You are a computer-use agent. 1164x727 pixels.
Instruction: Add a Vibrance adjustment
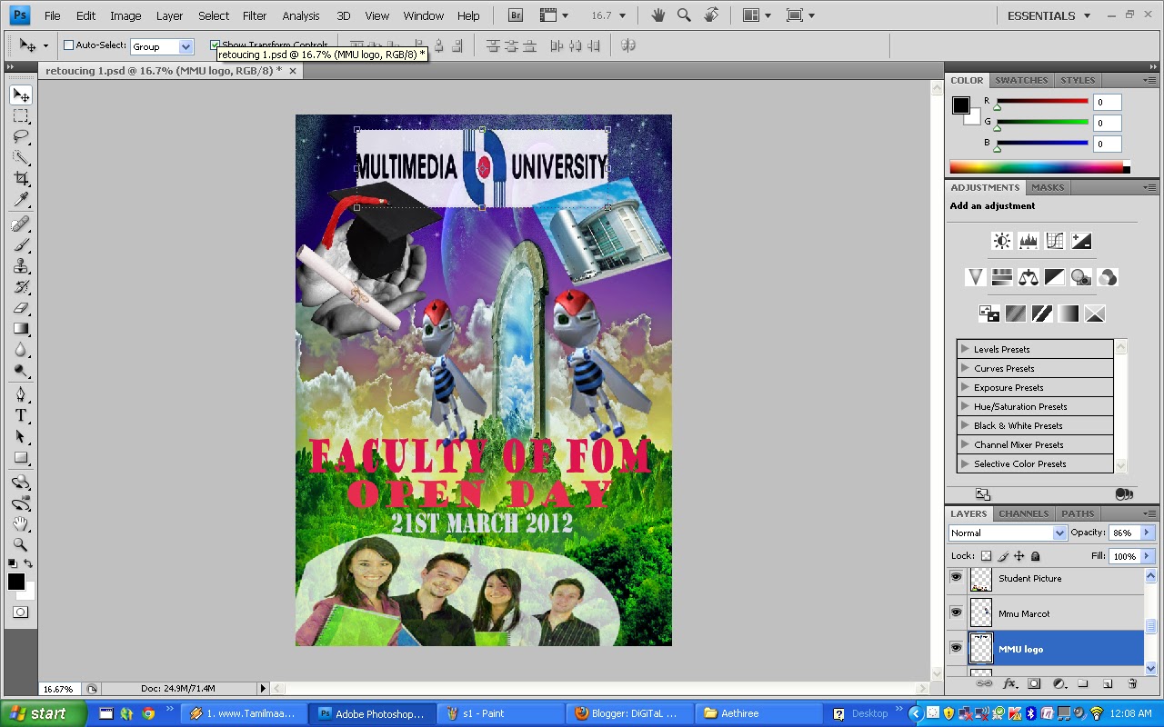[x=976, y=277]
